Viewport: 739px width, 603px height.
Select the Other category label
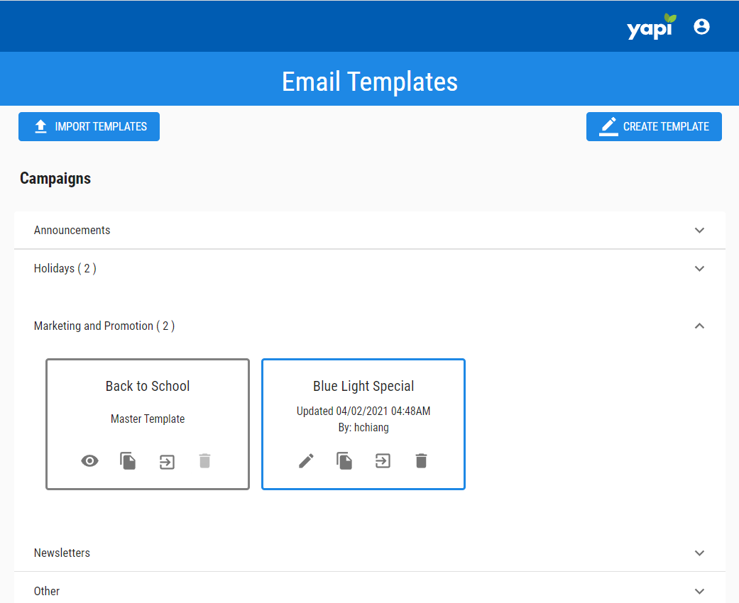tap(47, 591)
